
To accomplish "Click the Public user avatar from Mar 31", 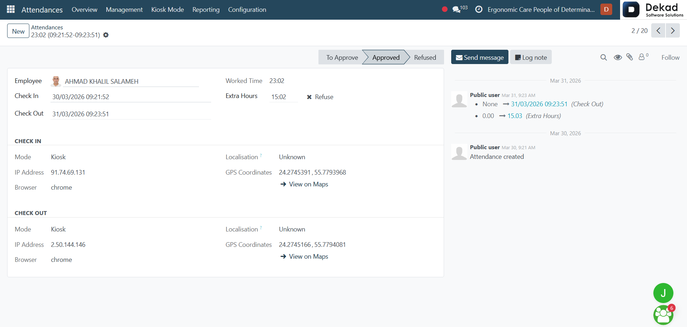I will (x=459, y=99).
